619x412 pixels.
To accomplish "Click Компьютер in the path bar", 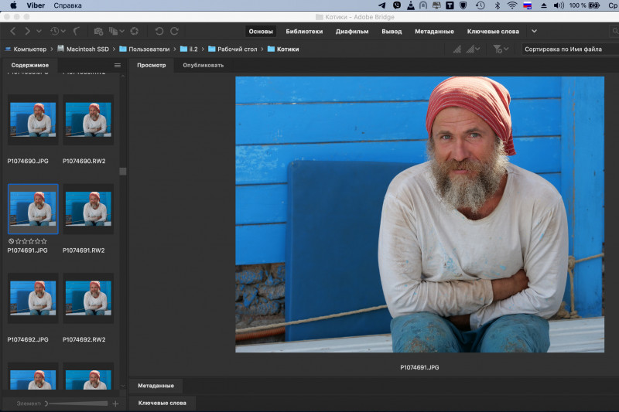I will click(26, 49).
